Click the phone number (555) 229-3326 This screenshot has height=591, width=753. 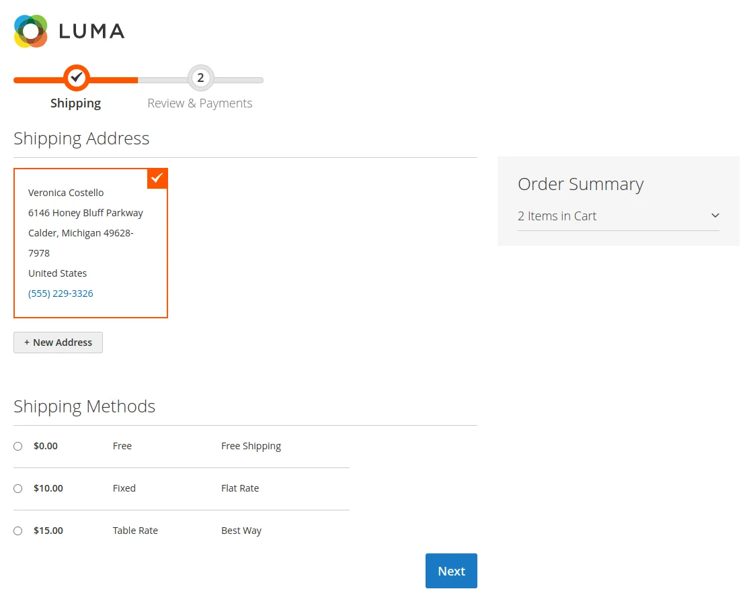(61, 293)
